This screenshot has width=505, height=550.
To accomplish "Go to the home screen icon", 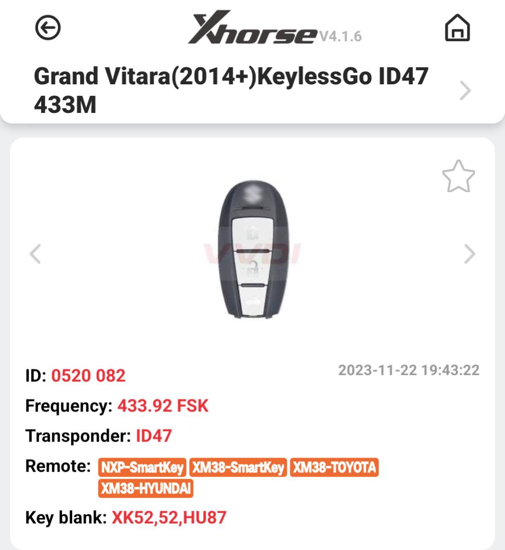I will tap(457, 28).
